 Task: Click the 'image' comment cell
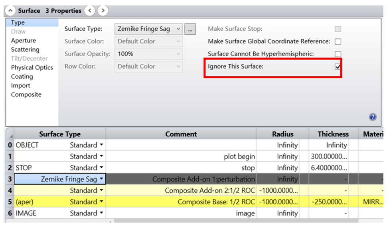181,213
